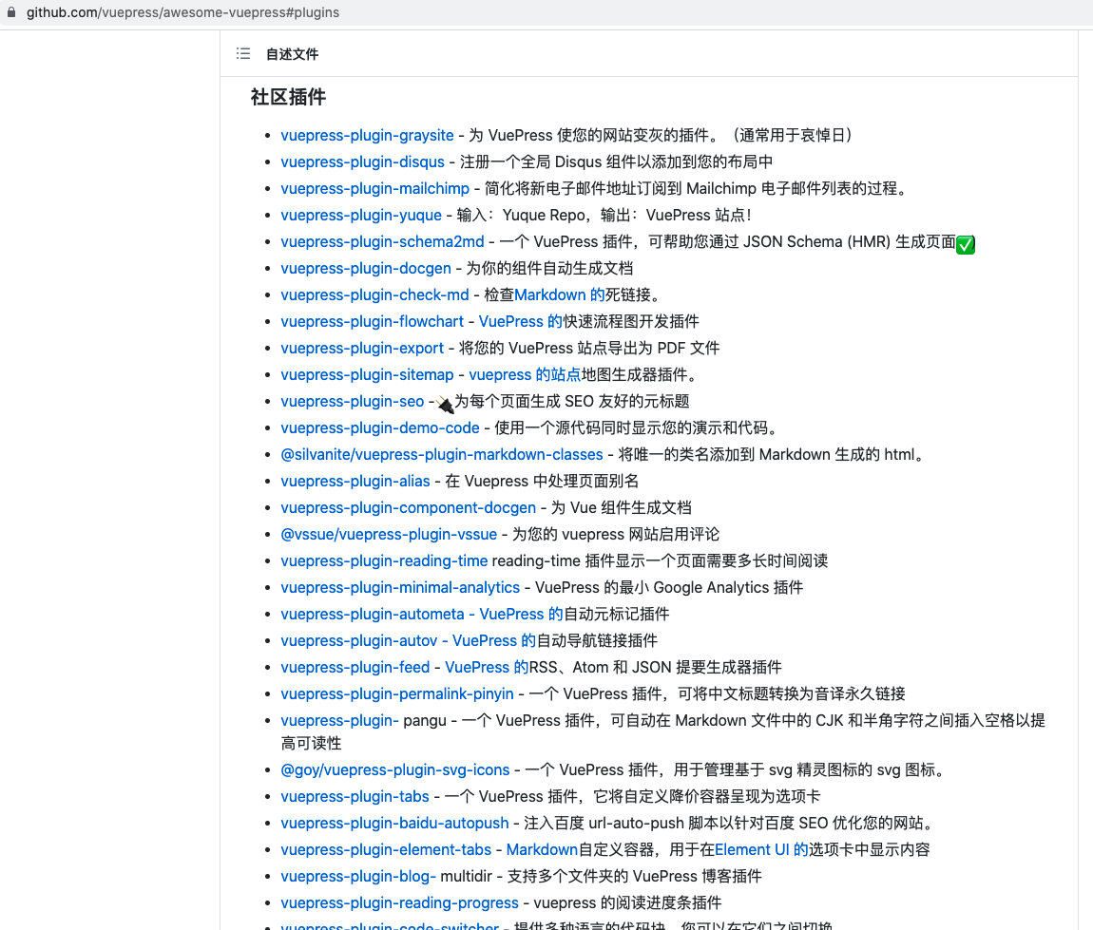The height and width of the screenshot is (930, 1093).
Task: Click the vuepress-plugin-alias link
Action: tap(355, 481)
